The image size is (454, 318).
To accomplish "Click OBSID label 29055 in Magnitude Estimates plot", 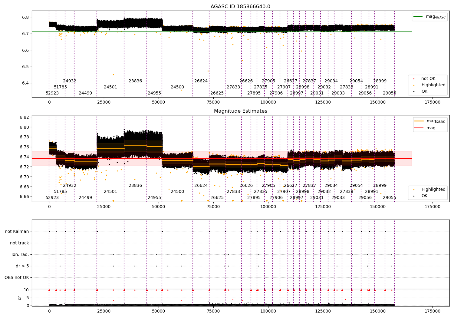I will (390, 198).
